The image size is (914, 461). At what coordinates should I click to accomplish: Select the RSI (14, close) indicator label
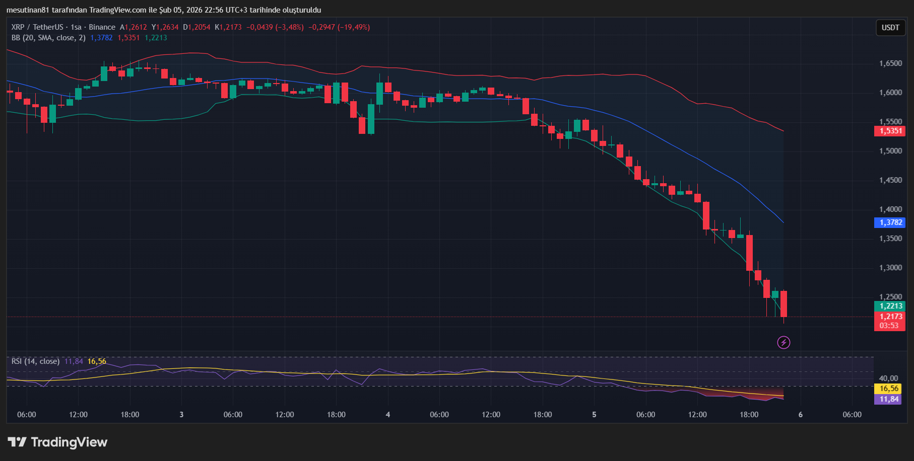[35, 361]
